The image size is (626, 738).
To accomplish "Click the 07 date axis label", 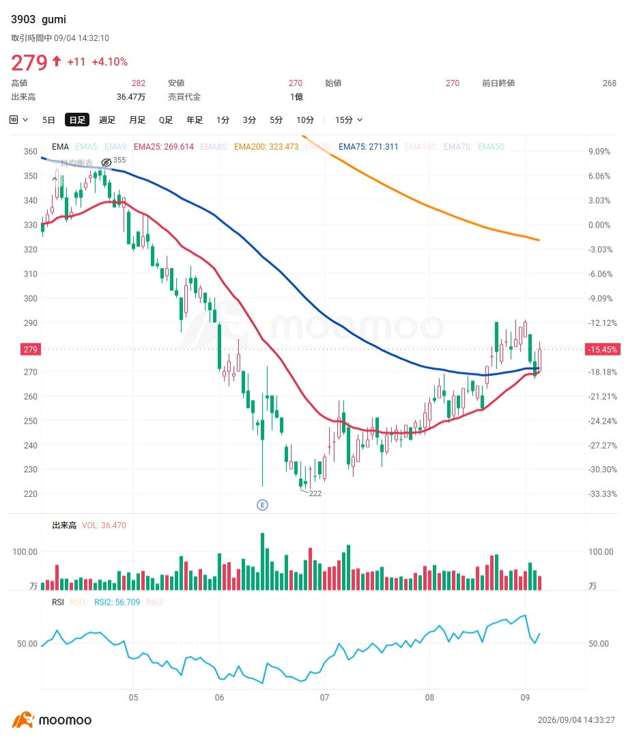I will (324, 698).
